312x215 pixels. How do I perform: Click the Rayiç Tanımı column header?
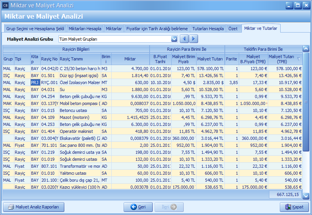click(x=79, y=59)
